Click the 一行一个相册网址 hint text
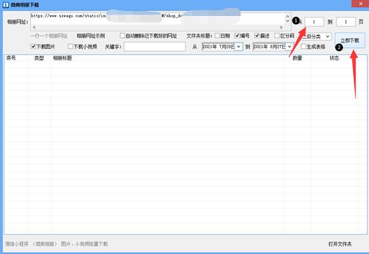The width and height of the screenshot is (369, 254). (49, 36)
